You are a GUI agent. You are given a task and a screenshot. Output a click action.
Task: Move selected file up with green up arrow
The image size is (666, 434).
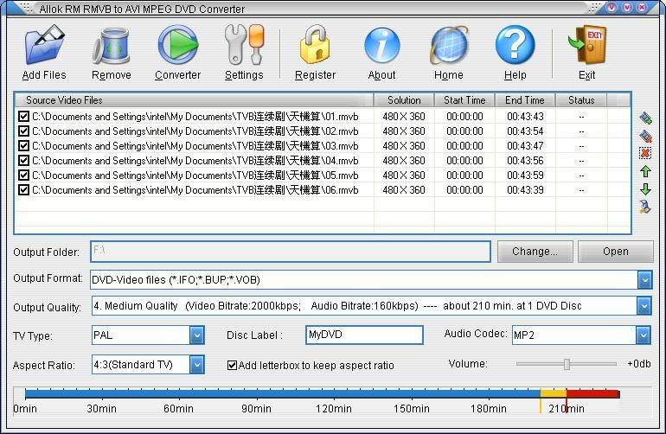[x=645, y=172]
